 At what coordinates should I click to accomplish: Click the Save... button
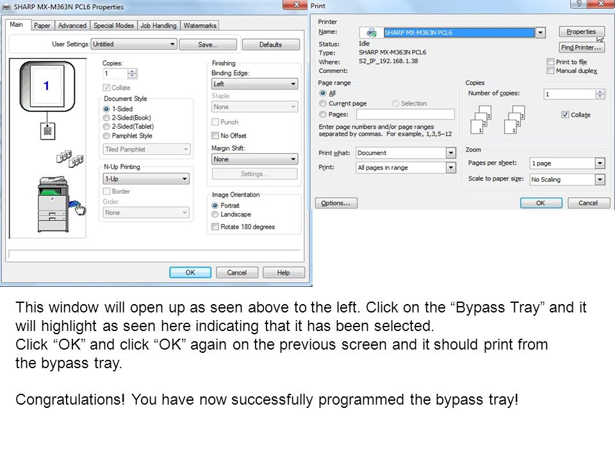208,45
